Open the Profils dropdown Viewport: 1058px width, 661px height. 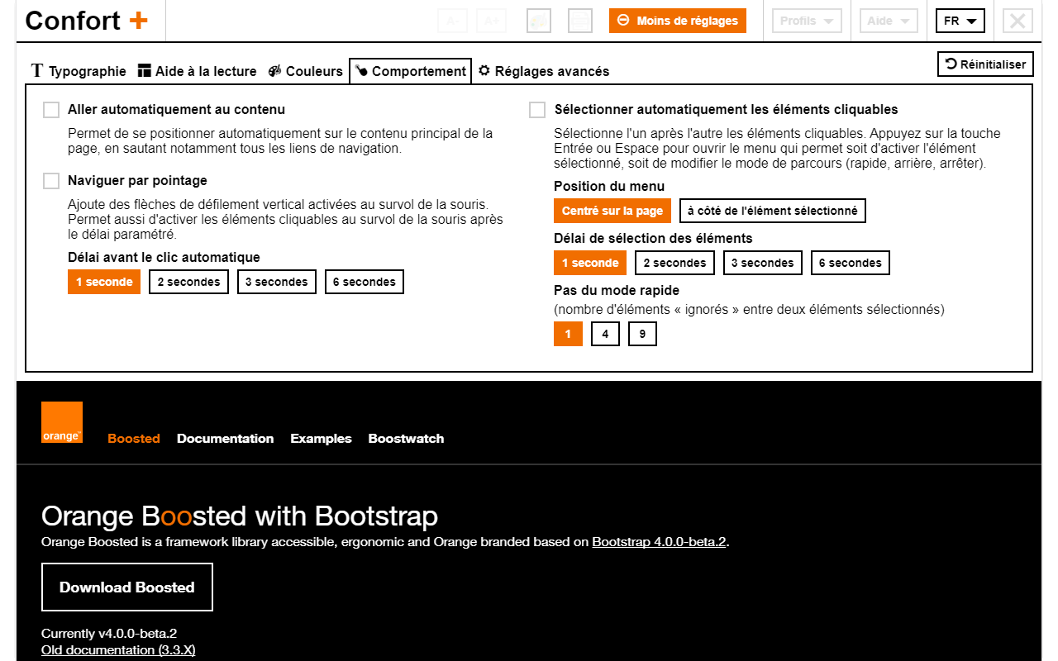[807, 21]
